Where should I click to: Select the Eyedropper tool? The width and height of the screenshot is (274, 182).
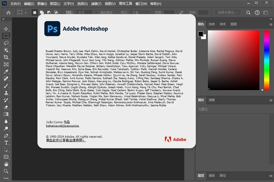pyautogui.click(x=6, y=71)
